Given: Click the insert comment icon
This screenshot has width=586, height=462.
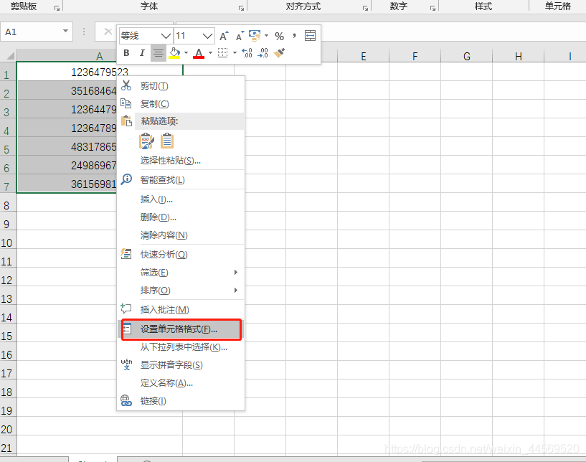Looking at the screenshot, I should [126, 308].
